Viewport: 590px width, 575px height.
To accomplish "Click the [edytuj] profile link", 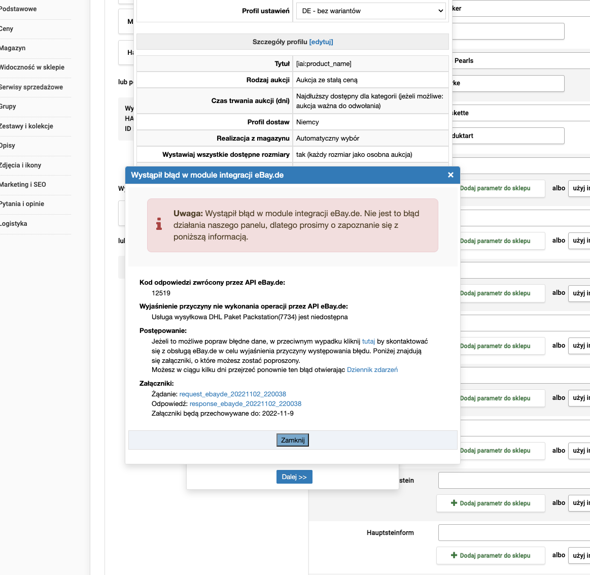I will (321, 42).
